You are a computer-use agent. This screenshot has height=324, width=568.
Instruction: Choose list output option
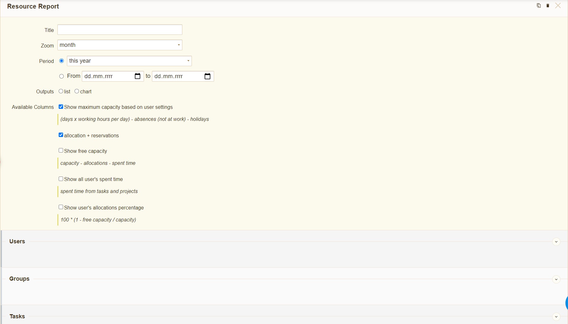pyautogui.click(x=61, y=91)
